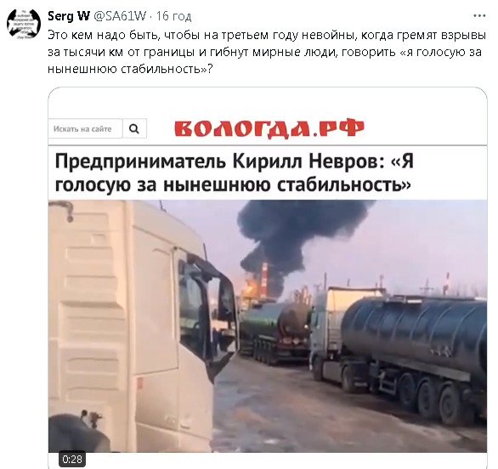Click the green tanker truck in the video

coord(274,331)
